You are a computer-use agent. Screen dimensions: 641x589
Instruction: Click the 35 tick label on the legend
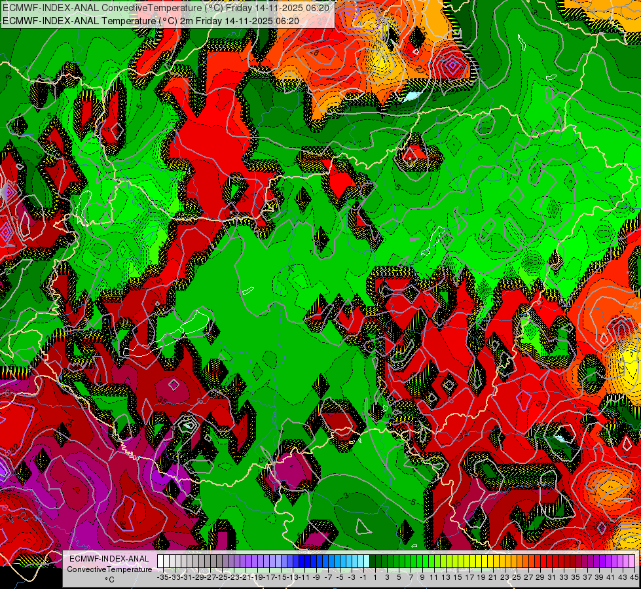click(575, 577)
